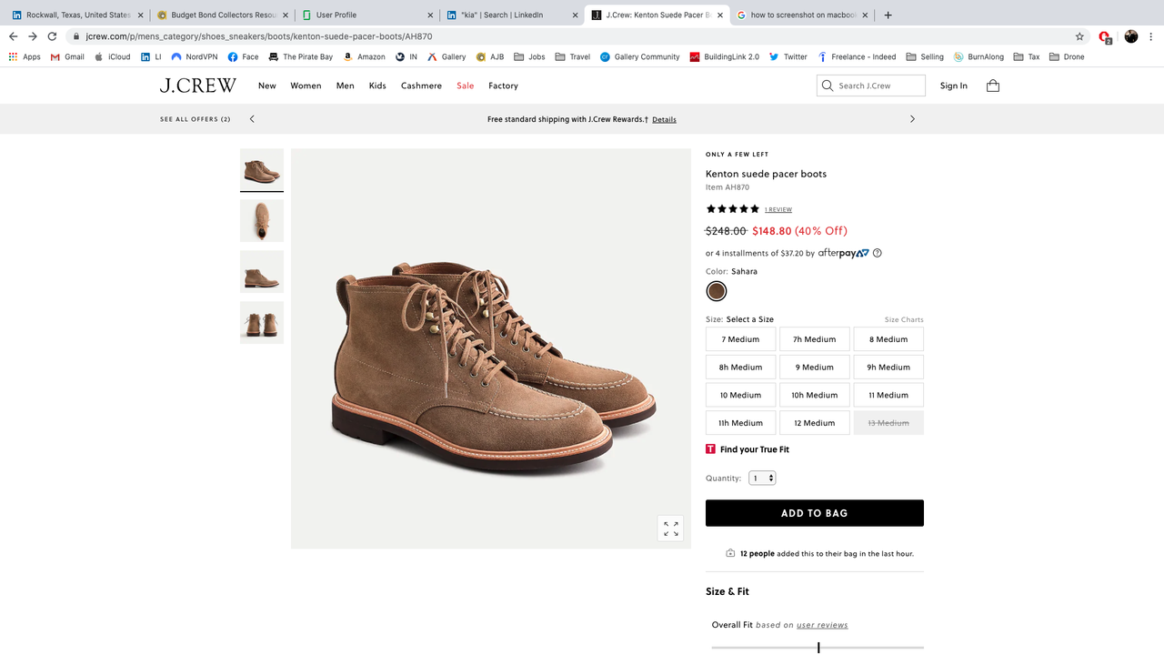Select size 10h Medium
The image size is (1164, 655).
coord(814,395)
